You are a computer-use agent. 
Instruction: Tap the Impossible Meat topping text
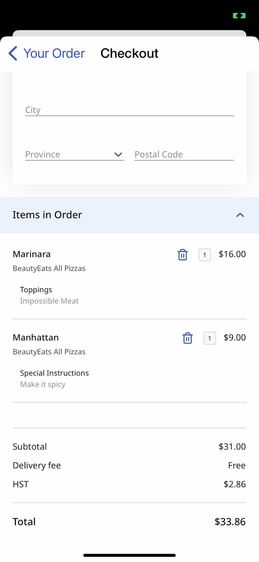pyautogui.click(x=49, y=301)
